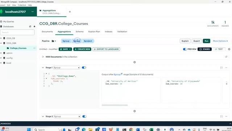The width and height of the screenshot is (232, 131).
Task: Create a new database with plus icon
Action: [34, 27]
